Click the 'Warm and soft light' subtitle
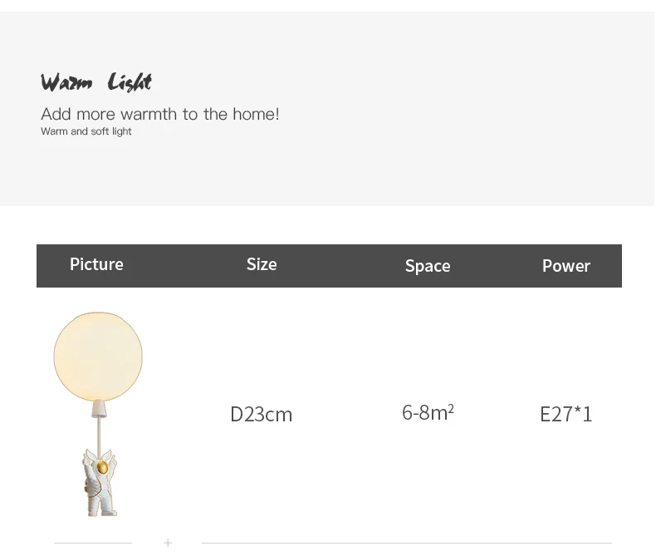 pyautogui.click(x=86, y=131)
